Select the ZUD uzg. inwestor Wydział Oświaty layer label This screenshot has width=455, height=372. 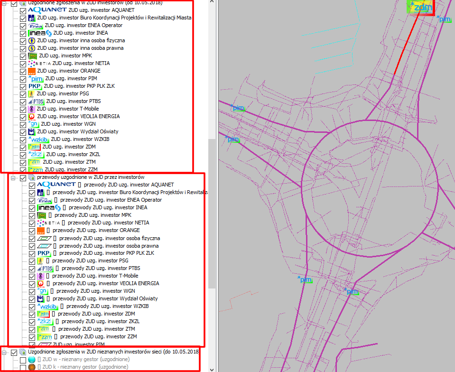point(77,131)
